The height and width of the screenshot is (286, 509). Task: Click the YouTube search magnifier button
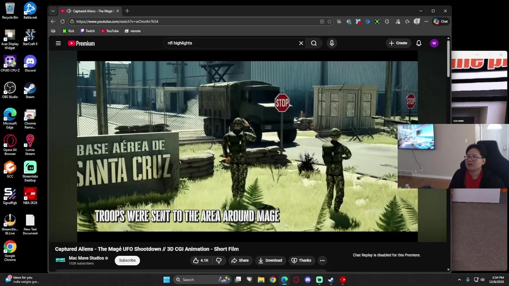(x=314, y=43)
